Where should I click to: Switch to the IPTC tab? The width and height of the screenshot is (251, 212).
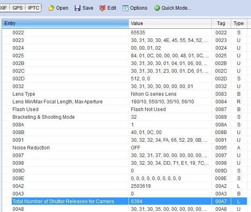34,8
